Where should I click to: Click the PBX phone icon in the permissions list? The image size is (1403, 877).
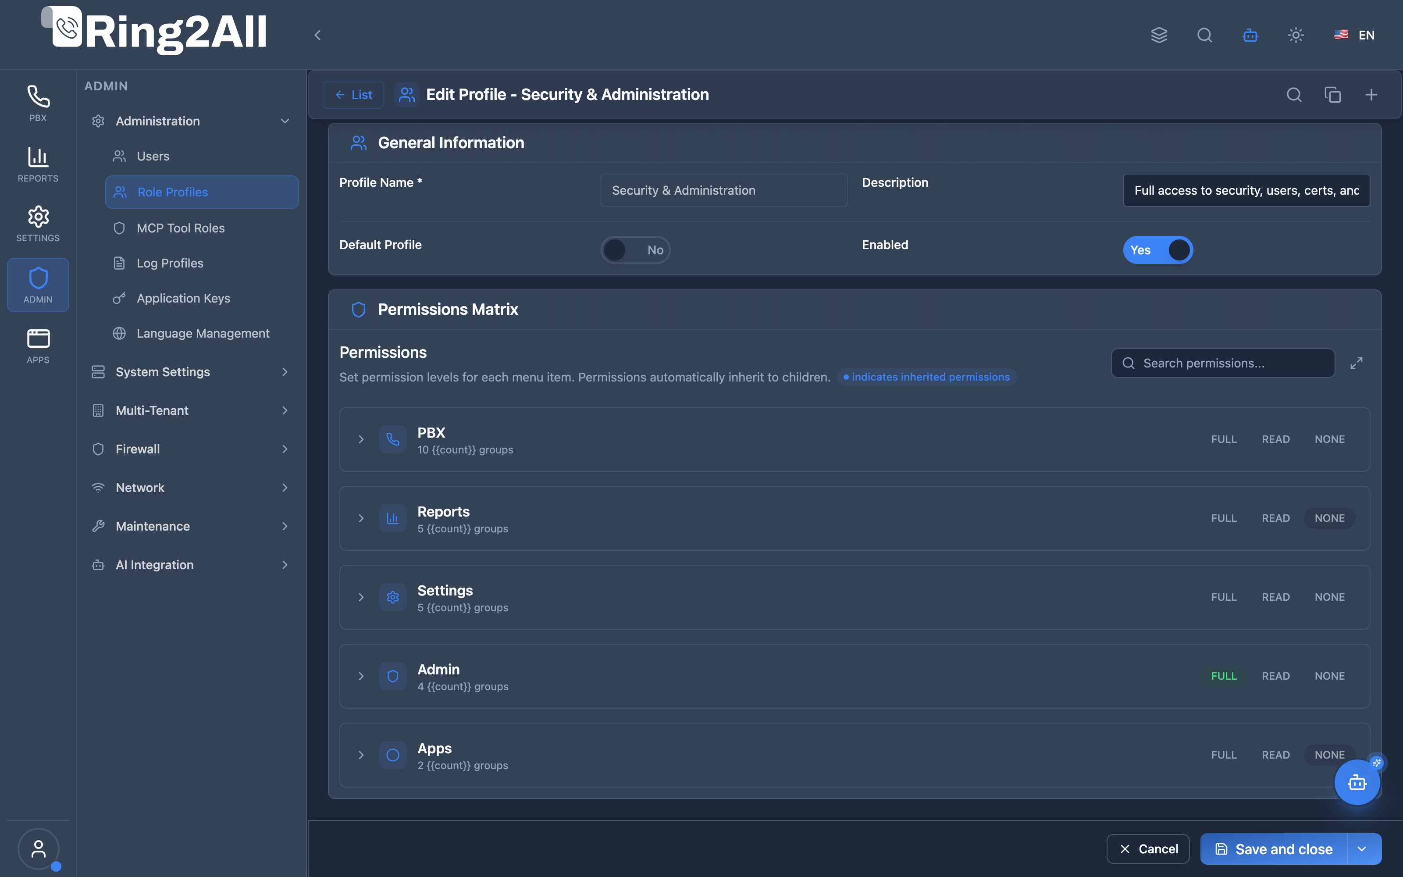[x=392, y=439]
